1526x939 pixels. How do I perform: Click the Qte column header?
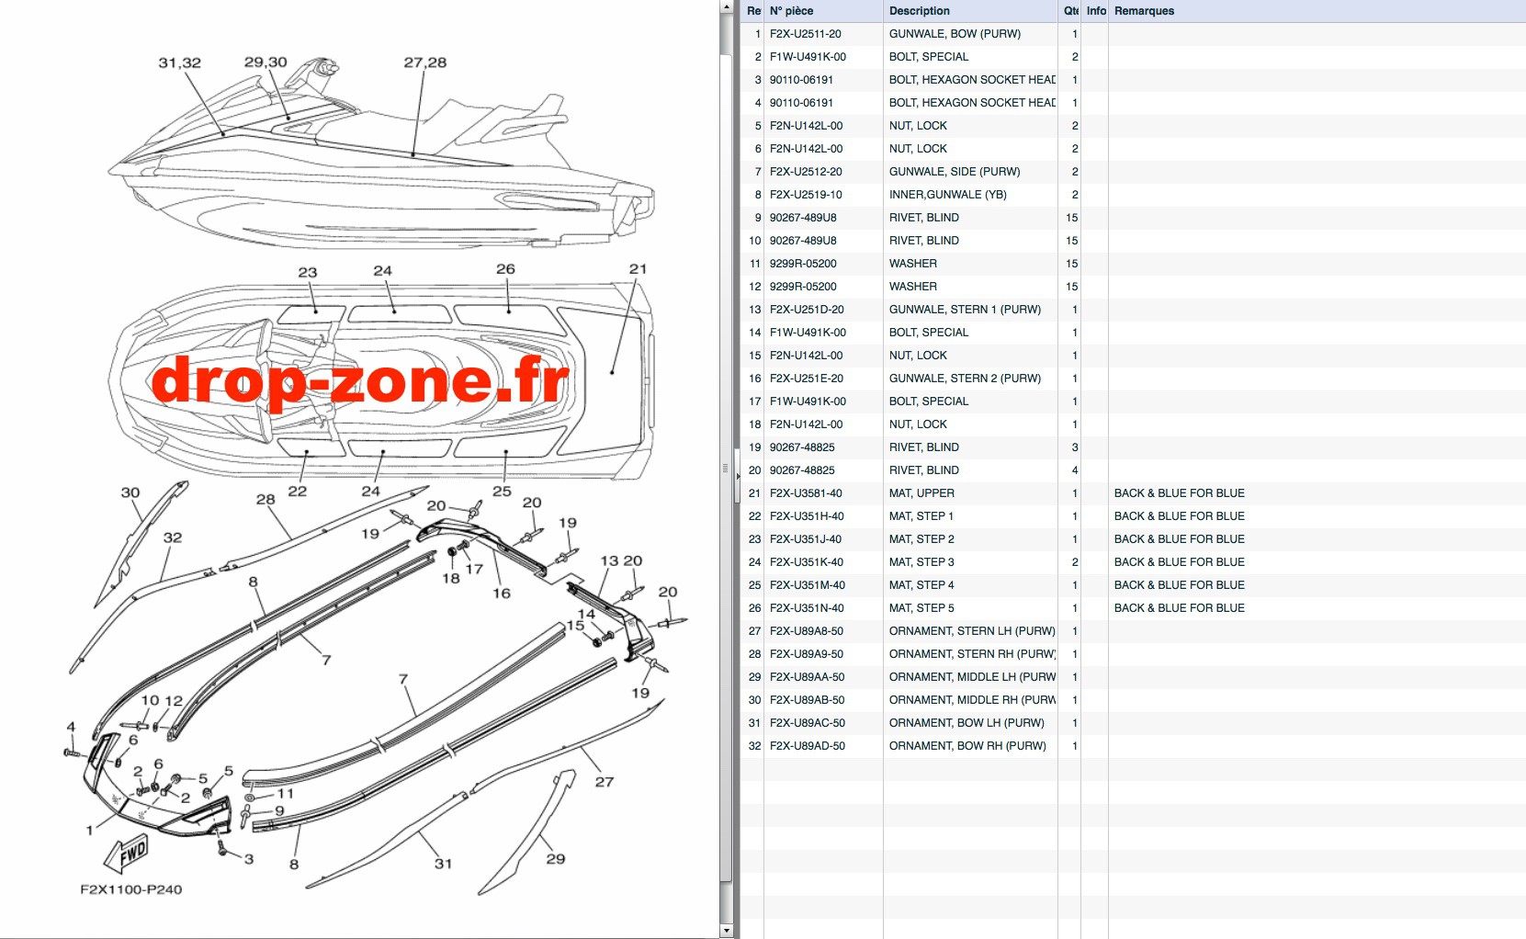pos(1069,11)
